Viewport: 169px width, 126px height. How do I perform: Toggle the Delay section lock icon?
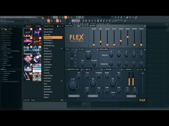(x=102, y=69)
